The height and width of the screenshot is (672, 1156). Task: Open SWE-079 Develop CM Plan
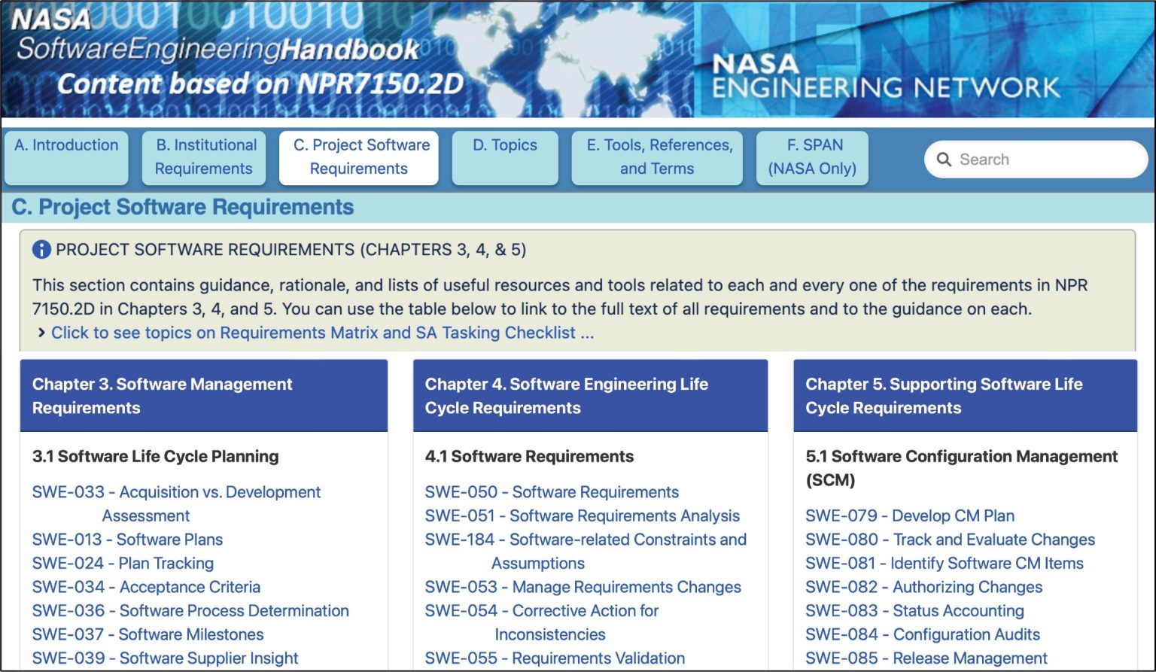click(x=909, y=515)
